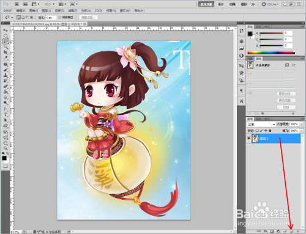306x234 pixels.
Task: Create new adjustment layer icon
Action: [x=278, y=231]
